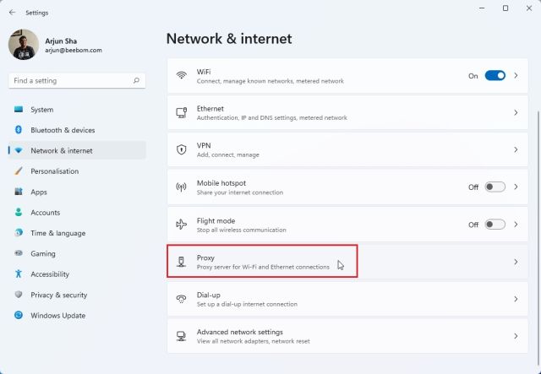Click the Windows Update icon
Image resolution: width=541 pixels, height=374 pixels.
(x=19, y=316)
